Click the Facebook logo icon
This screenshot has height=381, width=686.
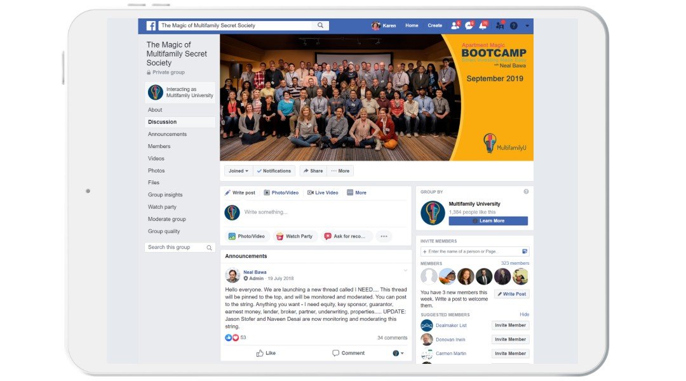(x=151, y=25)
